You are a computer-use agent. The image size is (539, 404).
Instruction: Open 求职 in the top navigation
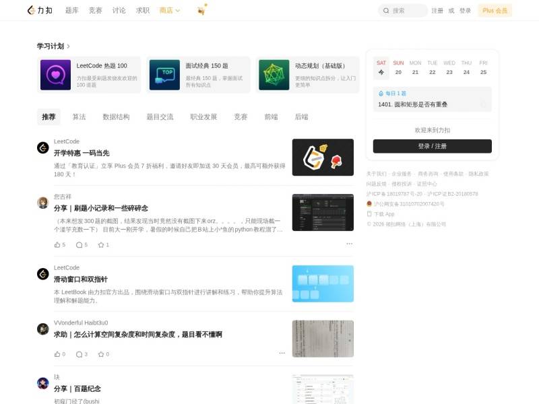coord(143,11)
